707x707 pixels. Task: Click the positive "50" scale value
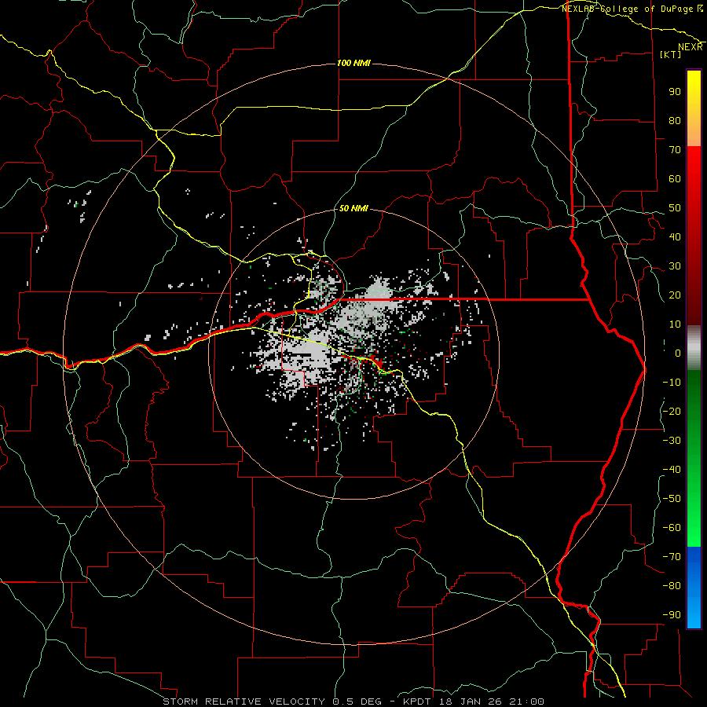click(x=675, y=208)
